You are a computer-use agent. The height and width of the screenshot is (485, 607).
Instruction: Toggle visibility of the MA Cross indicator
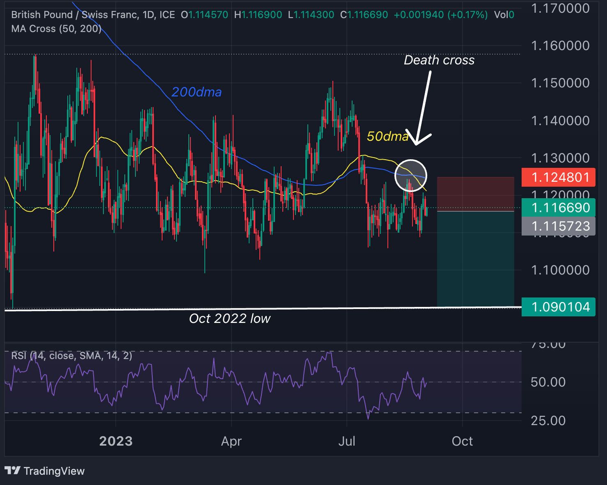pyautogui.click(x=55, y=29)
